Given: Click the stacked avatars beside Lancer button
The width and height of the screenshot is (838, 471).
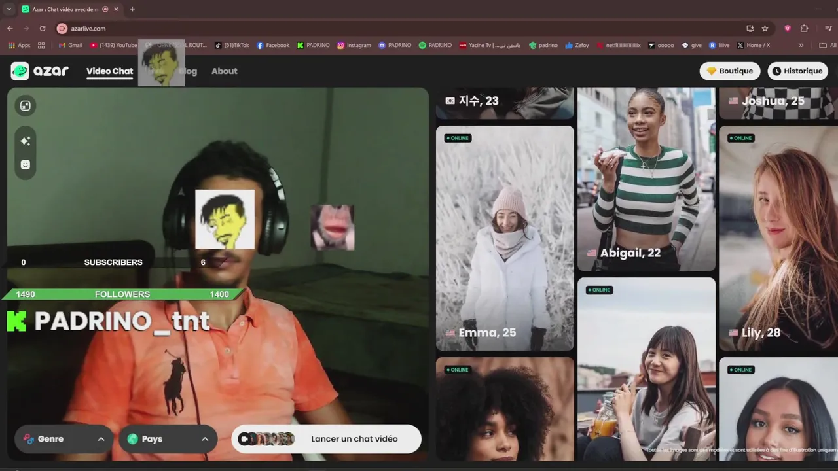Looking at the screenshot, I should (266, 439).
